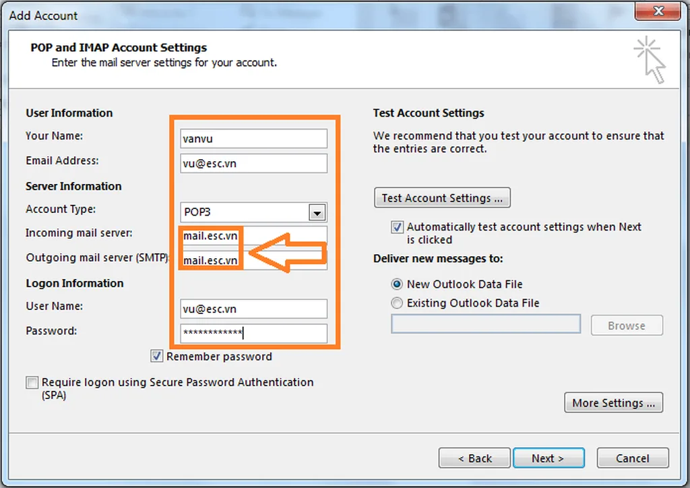Click the Deliver new messages to label
Viewport: 690px width, 488px height.
coord(438,258)
